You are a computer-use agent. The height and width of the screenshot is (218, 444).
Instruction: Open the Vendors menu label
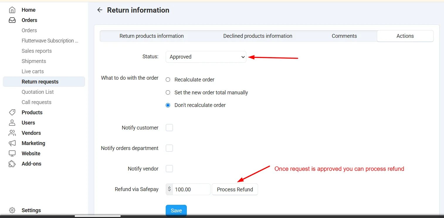(x=31, y=133)
